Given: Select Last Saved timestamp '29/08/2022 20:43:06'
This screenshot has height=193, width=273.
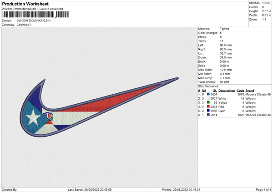Looking at the screenshot, I should [x=98, y=190].
